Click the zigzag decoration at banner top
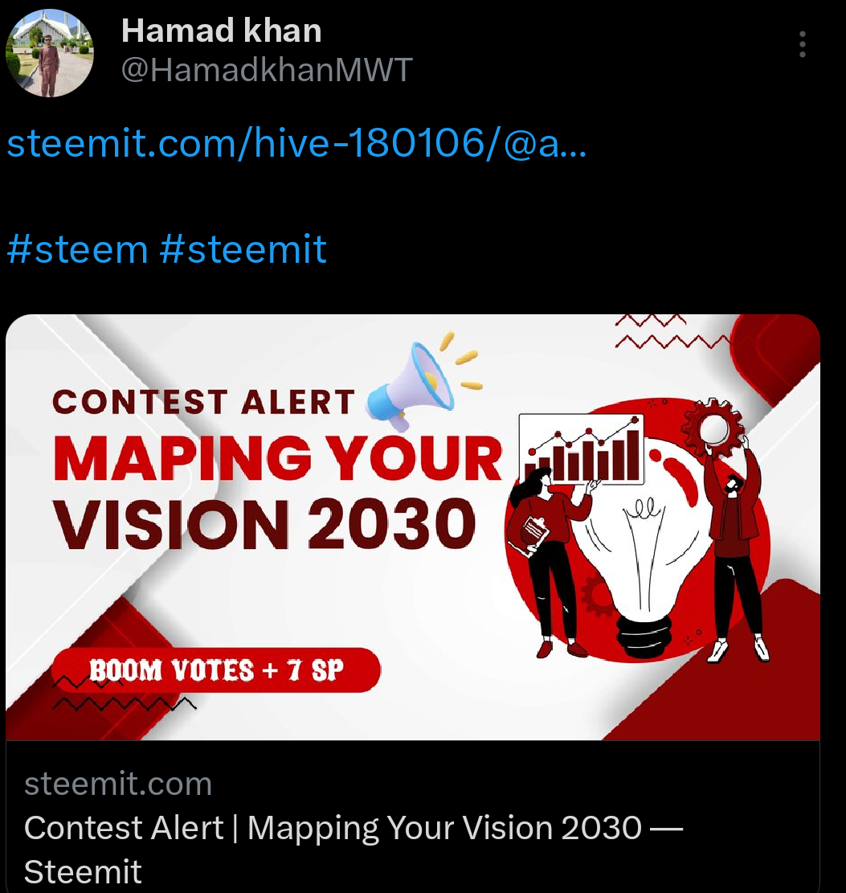 (672, 331)
